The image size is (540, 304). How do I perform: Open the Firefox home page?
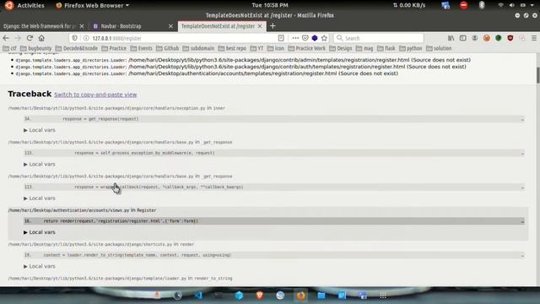click(41, 38)
